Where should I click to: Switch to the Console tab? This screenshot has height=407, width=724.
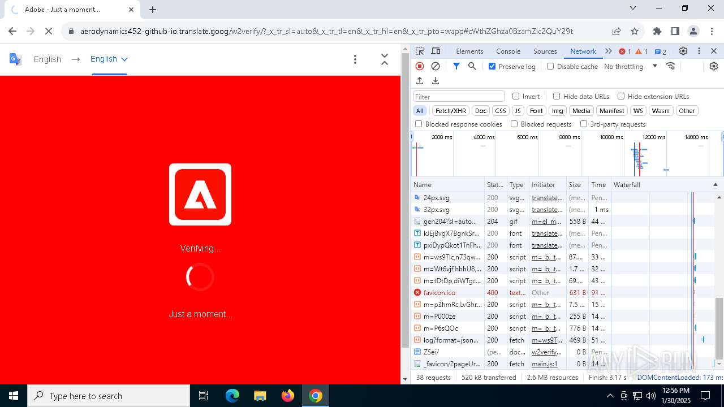508,51
